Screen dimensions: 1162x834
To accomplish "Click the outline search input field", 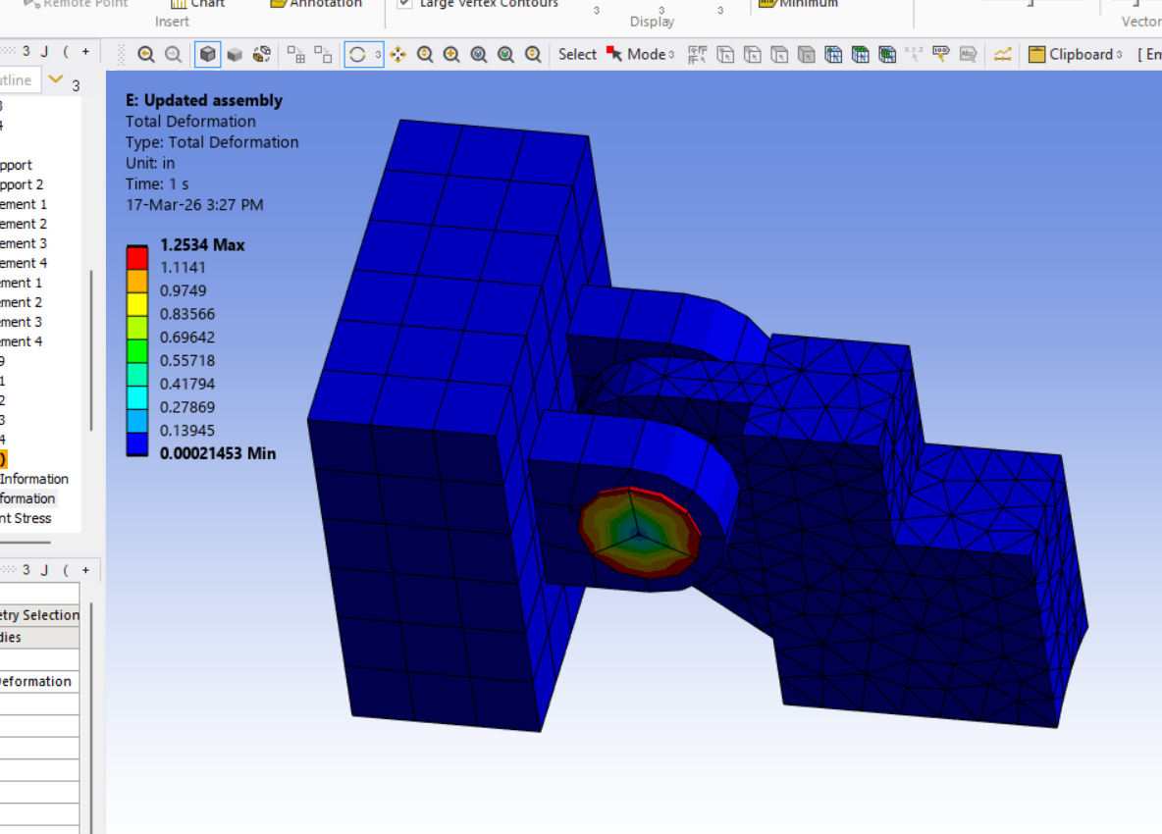I will (20, 80).
